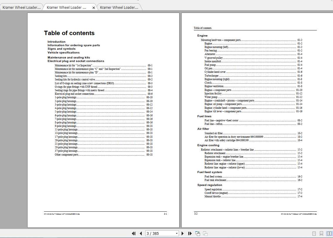333x238 pixels.
Task: Click 1-pole plug housings entry
Action: tap(103, 97)
